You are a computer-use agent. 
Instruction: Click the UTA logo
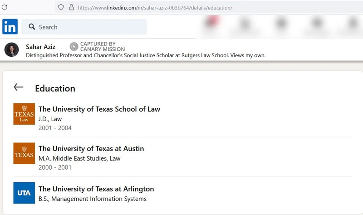pyautogui.click(x=24, y=193)
